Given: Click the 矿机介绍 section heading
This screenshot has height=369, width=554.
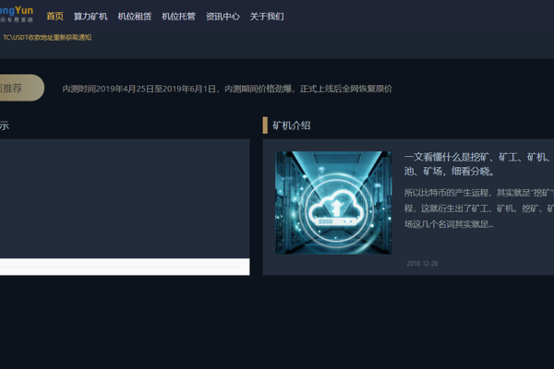Looking at the screenshot, I should pos(292,125).
